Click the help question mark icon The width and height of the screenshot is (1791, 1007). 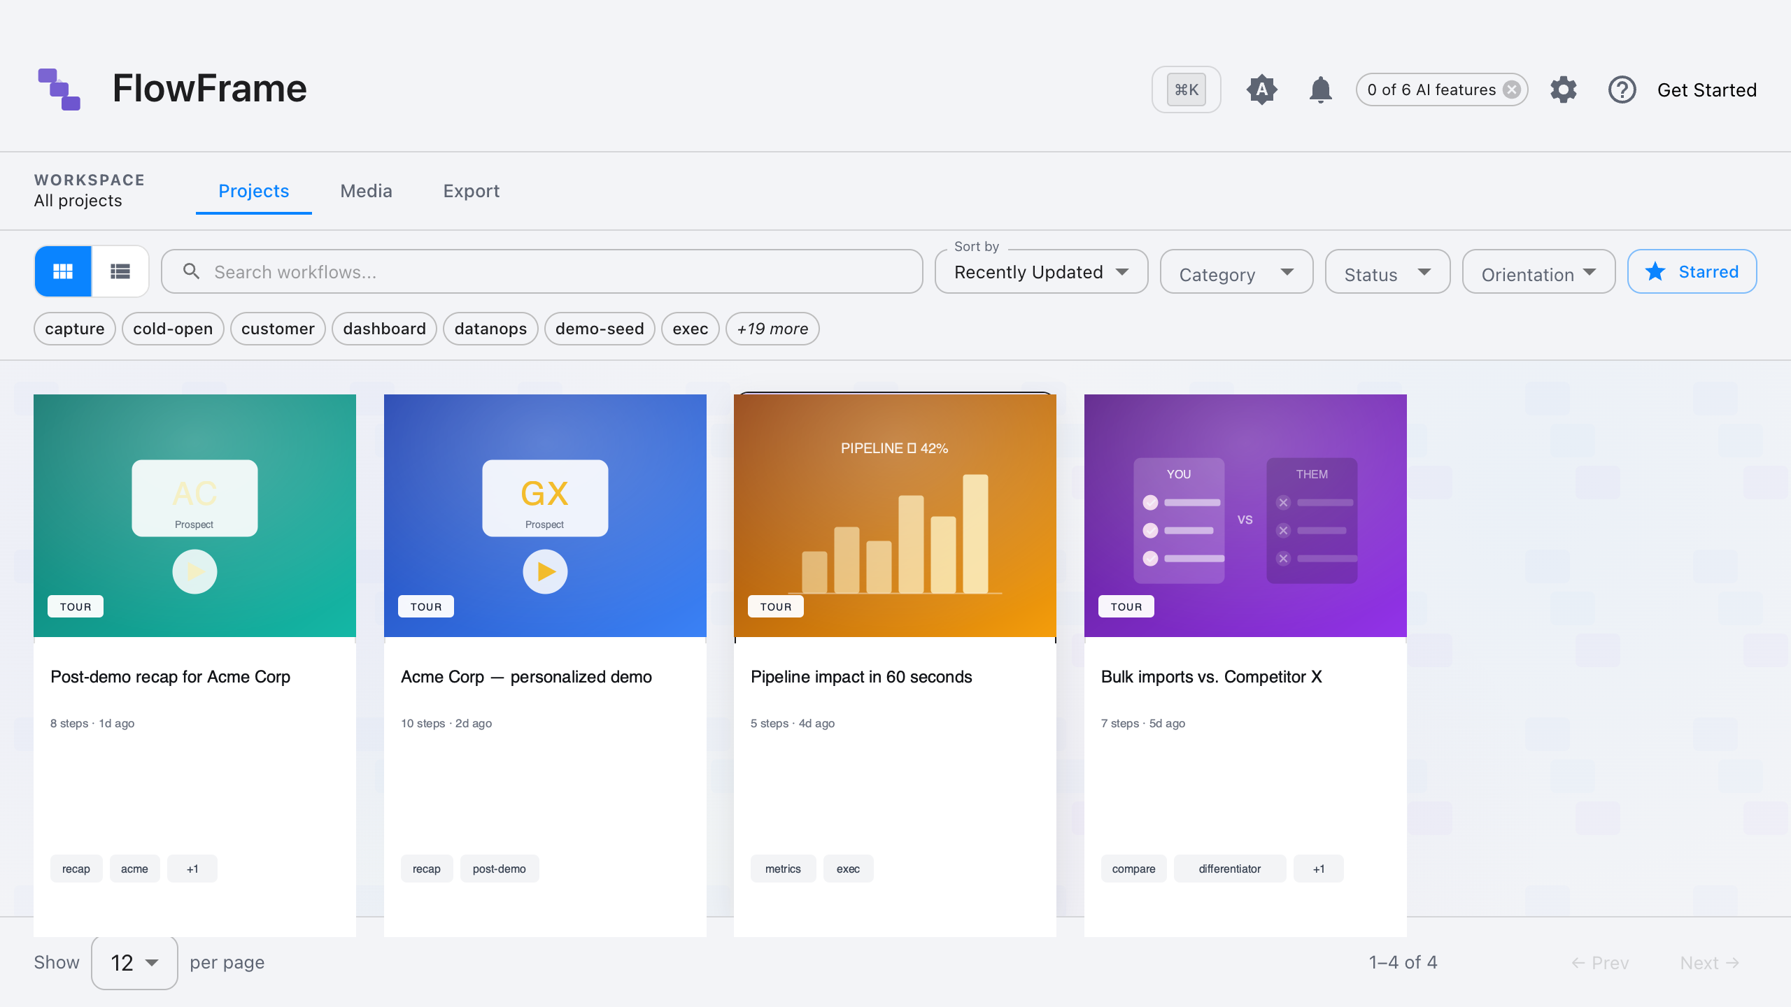point(1622,90)
